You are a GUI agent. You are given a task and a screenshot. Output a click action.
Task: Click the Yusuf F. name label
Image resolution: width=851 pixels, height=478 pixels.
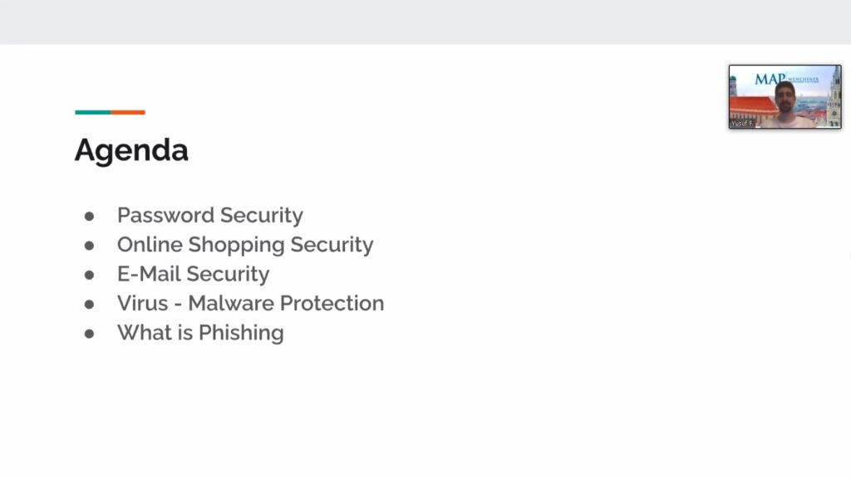pyautogui.click(x=742, y=123)
